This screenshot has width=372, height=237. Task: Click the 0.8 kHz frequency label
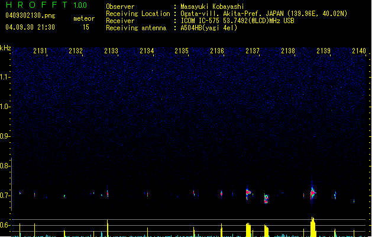tap(5, 166)
